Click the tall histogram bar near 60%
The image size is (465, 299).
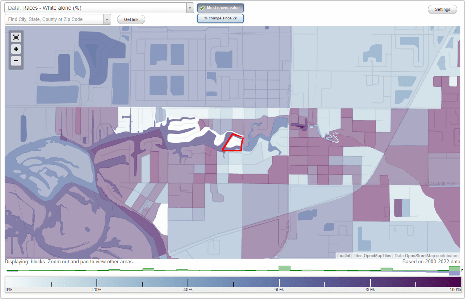pos(284,268)
